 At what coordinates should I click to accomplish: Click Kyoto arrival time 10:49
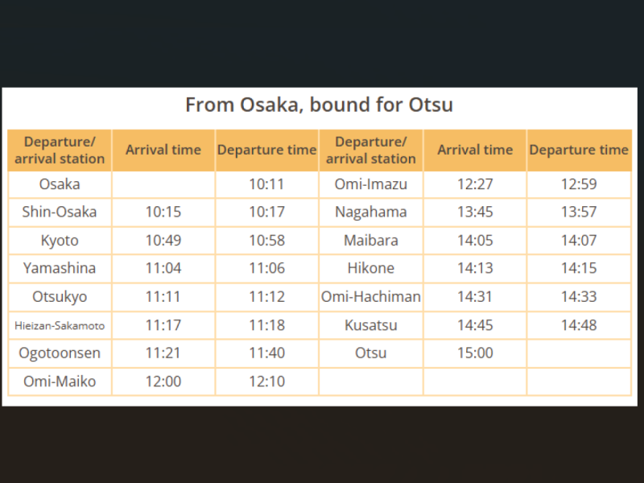(163, 241)
